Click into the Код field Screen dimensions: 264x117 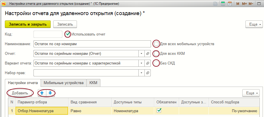(48, 34)
